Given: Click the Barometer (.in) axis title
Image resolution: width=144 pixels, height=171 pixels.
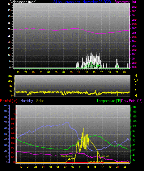Looking at the screenshot, I should coord(125,2).
